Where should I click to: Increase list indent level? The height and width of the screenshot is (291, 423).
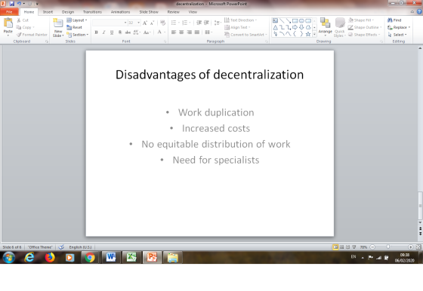tap(206, 23)
